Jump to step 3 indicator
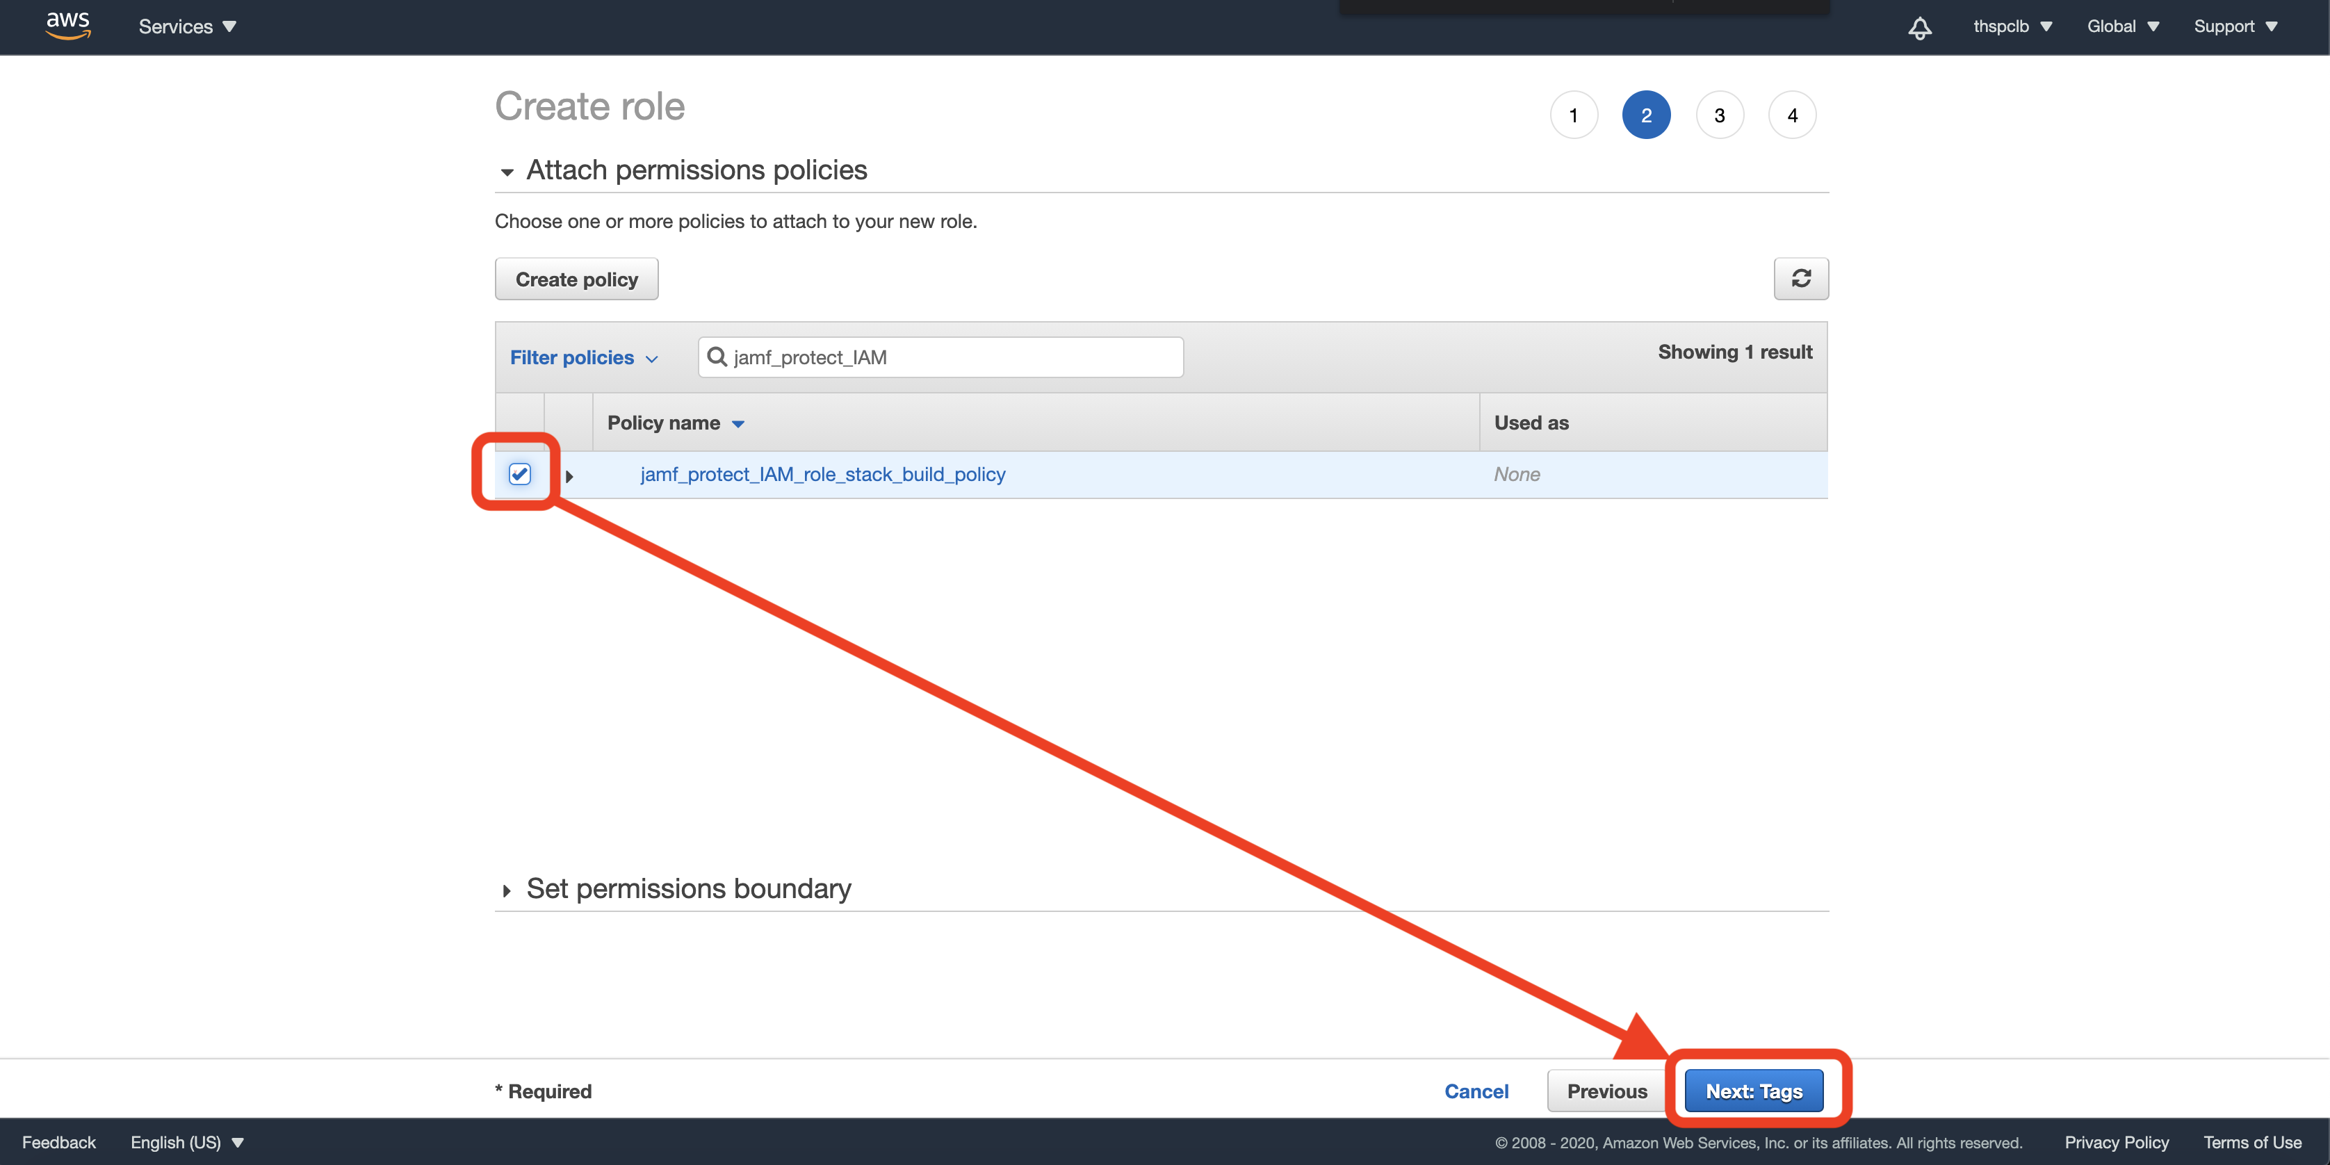Image resolution: width=2330 pixels, height=1165 pixels. click(1718, 115)
